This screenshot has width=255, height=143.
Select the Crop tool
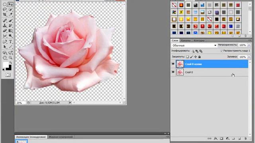(x=5, y=15)
